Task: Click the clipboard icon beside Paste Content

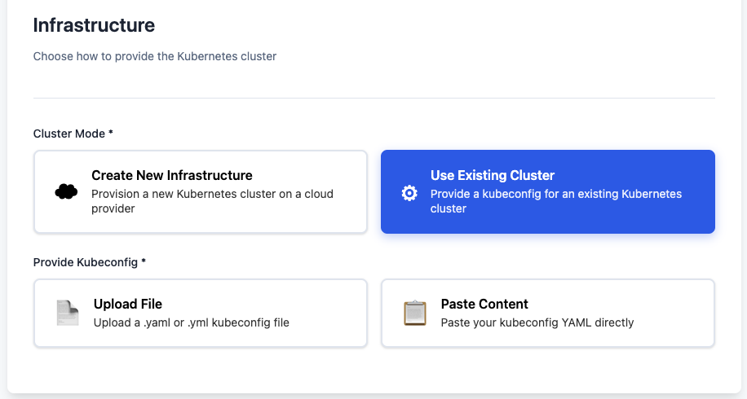Action: pos(415,313)
